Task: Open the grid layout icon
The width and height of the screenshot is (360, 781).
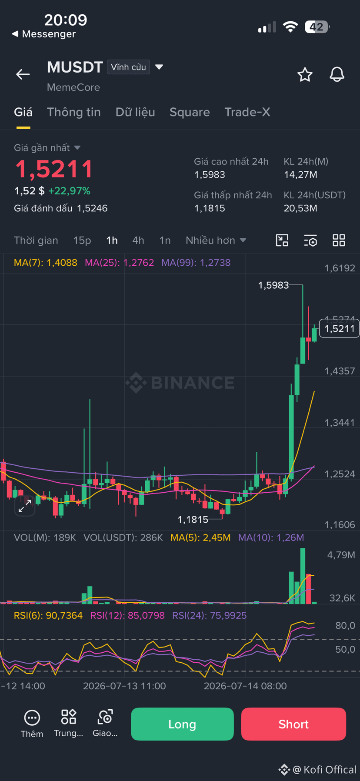Action: click(x=339, y=240)
